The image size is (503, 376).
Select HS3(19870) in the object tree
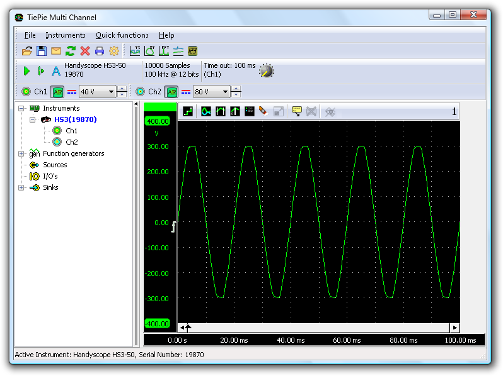pyautogui.click(x=75, y=119)
